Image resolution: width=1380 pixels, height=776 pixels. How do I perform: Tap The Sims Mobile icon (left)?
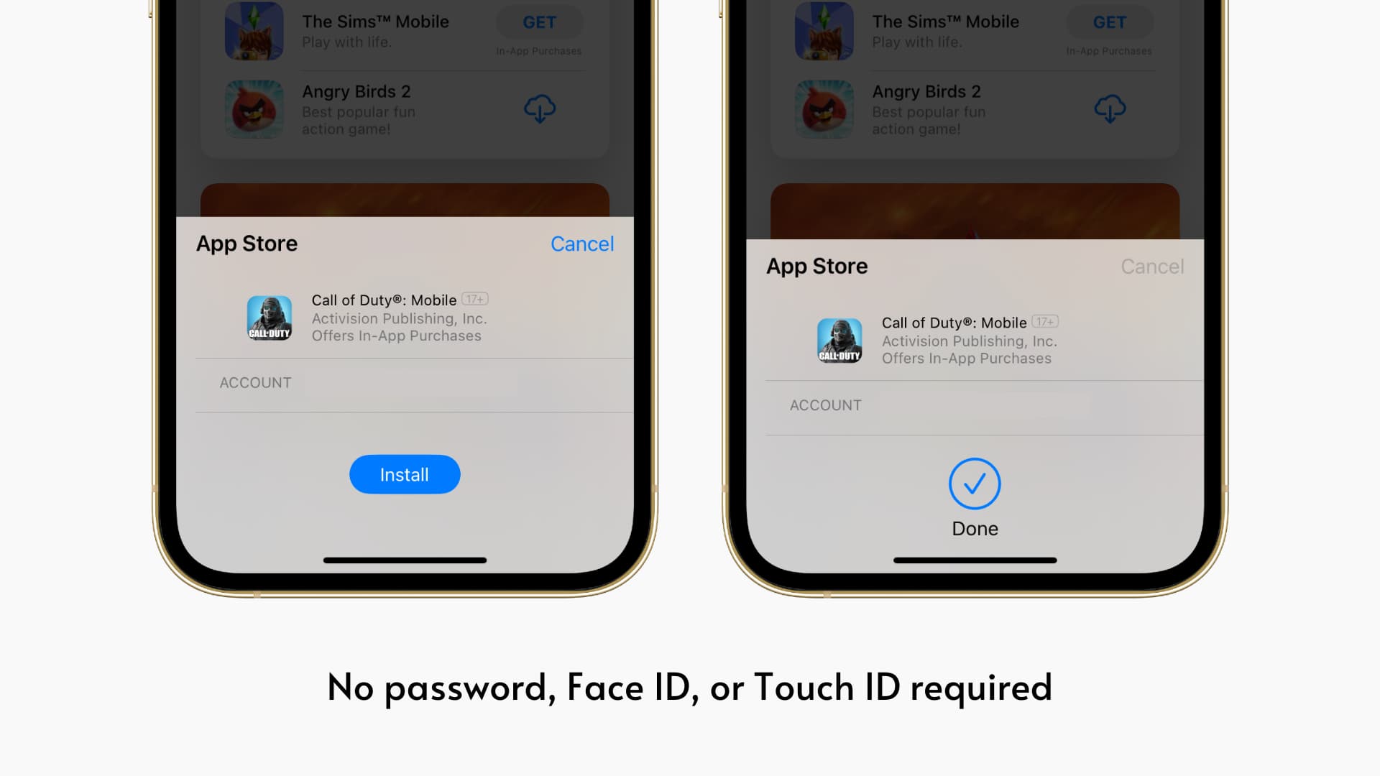click(253, 32)
